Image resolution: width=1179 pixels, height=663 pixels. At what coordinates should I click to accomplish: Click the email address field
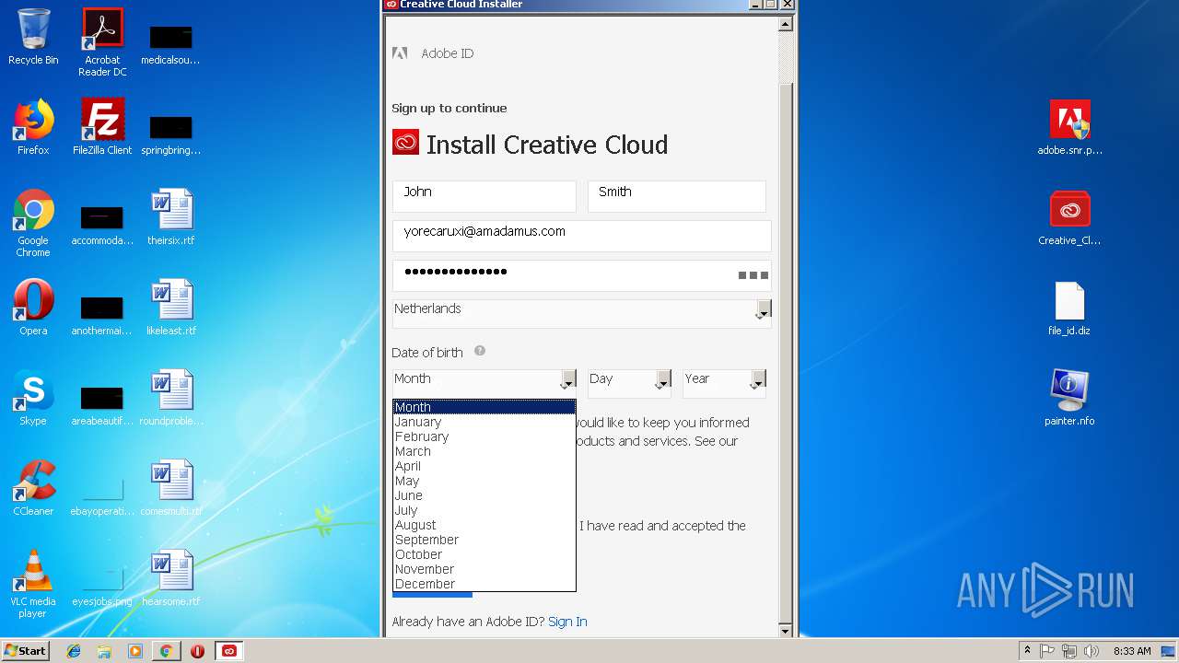[581, 236]
